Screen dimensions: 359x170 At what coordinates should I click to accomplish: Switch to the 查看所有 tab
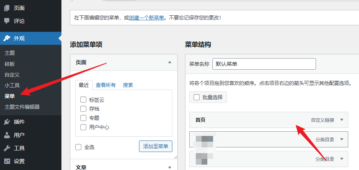pyautogui.click(x=106, y=85)
